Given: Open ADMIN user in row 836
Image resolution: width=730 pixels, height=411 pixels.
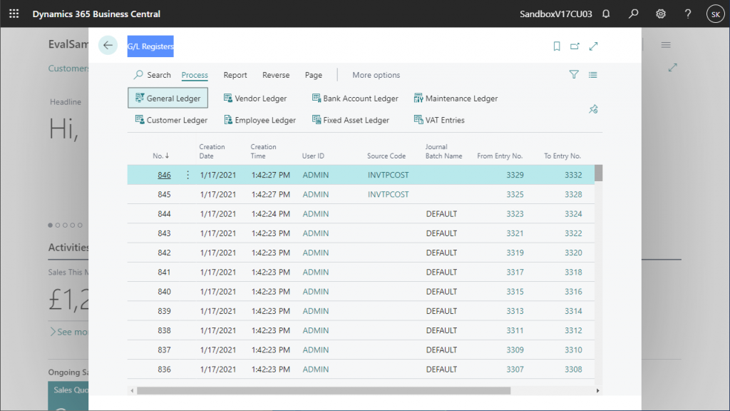Looking at the screenshot, I should (316, 369).
